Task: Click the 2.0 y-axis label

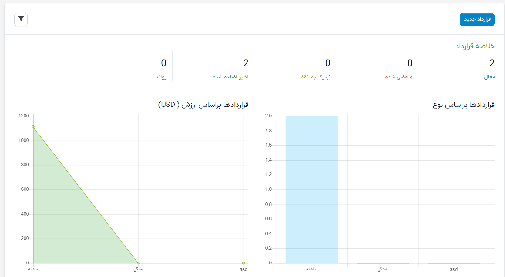Action: (268, 116)
